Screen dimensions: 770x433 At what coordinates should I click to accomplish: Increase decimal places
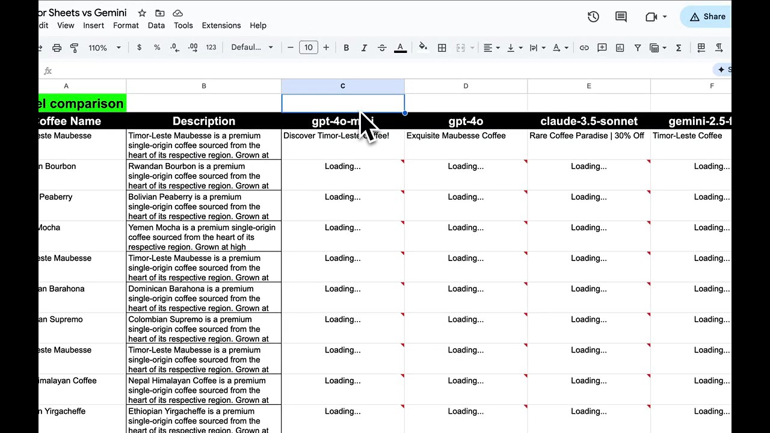[x=192, y=48]
